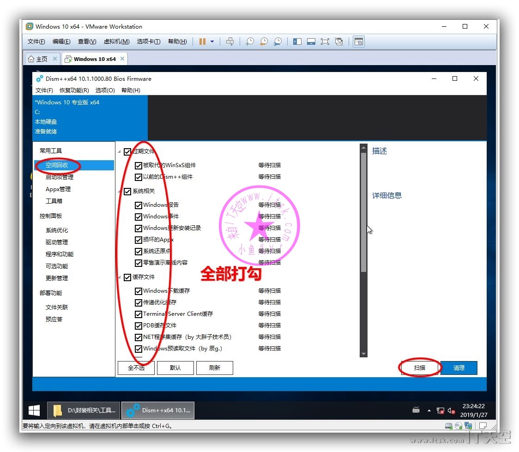Close the Windows 10 x64 tab

pos(122,59)
